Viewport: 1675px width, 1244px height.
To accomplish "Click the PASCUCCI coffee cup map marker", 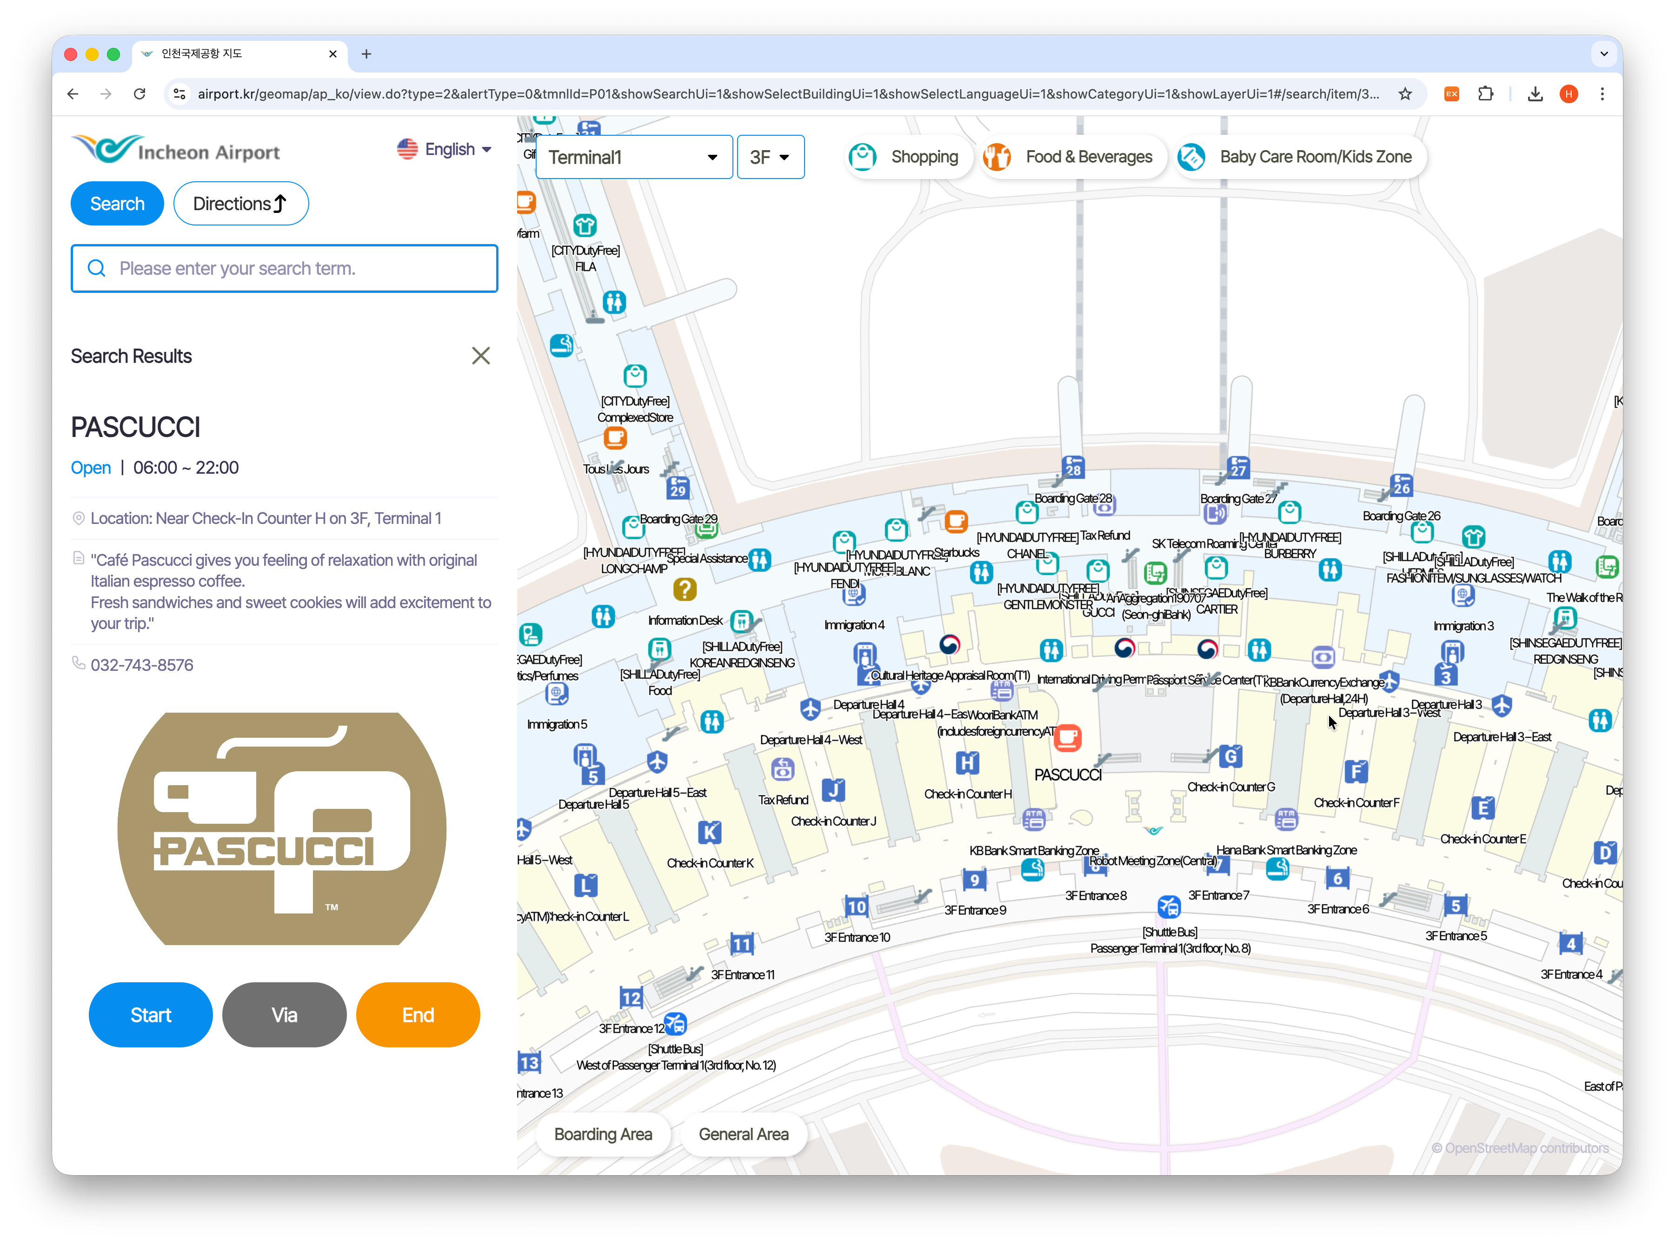I will 1066,738.
